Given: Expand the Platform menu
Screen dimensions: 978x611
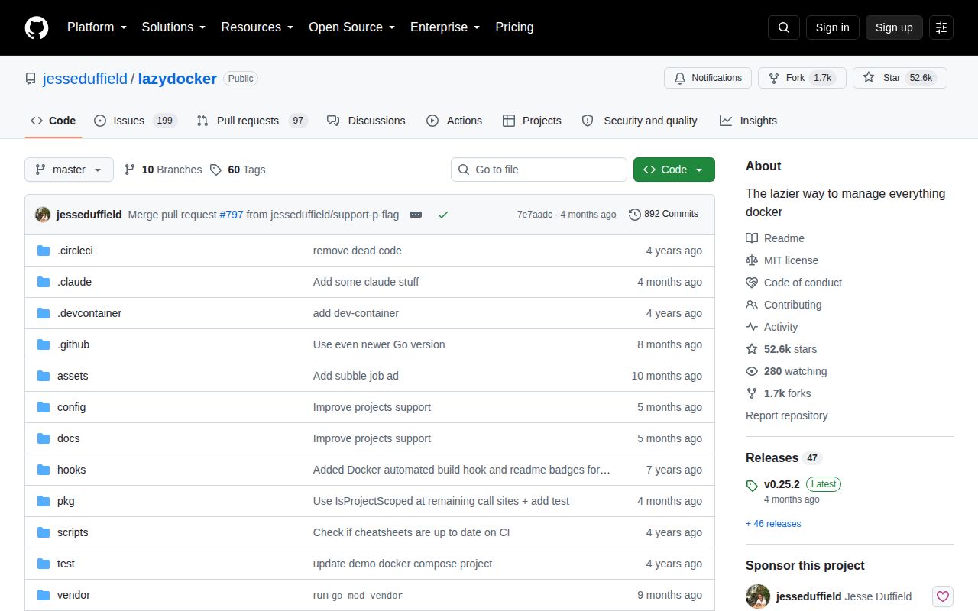Looking at the screenshot, I should point(96,27).
